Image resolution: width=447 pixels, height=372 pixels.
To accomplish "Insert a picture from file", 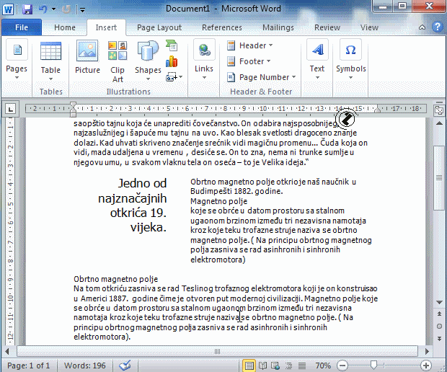I will pyautogui.click(x=87, y=58).
